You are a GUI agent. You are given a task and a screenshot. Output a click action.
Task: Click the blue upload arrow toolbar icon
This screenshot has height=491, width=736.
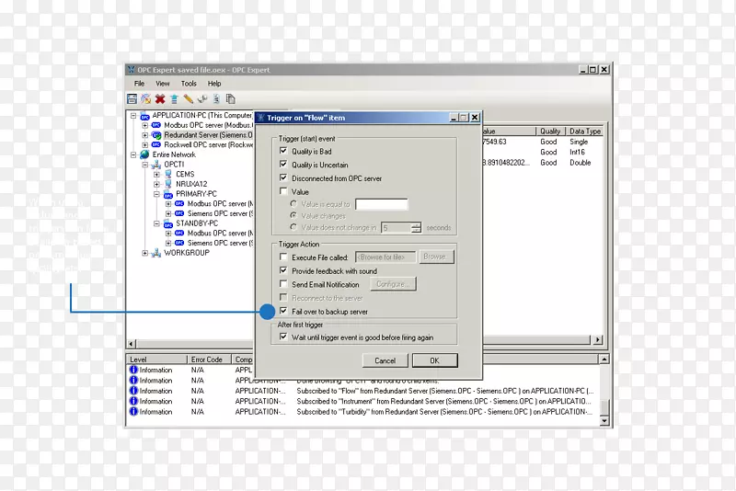[x=174, y=98]
